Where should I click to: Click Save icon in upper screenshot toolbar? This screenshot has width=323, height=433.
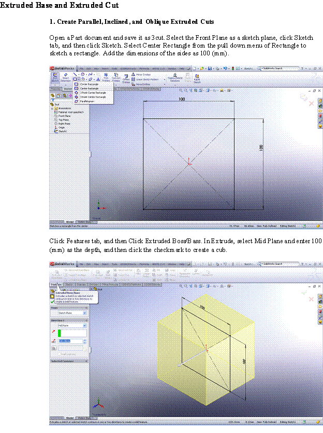pyautogui.click(x=210, y=68)
